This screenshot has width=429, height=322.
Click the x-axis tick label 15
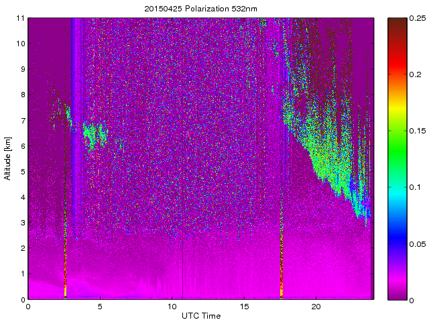pos(244,307)
